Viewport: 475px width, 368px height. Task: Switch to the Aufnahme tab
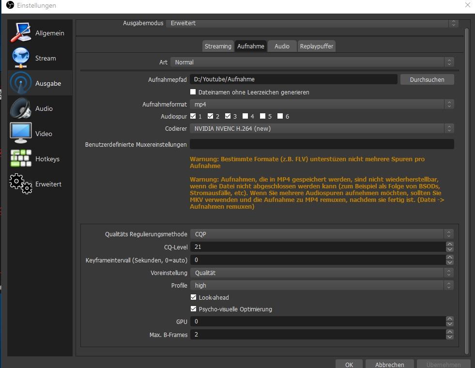point(250,46)
